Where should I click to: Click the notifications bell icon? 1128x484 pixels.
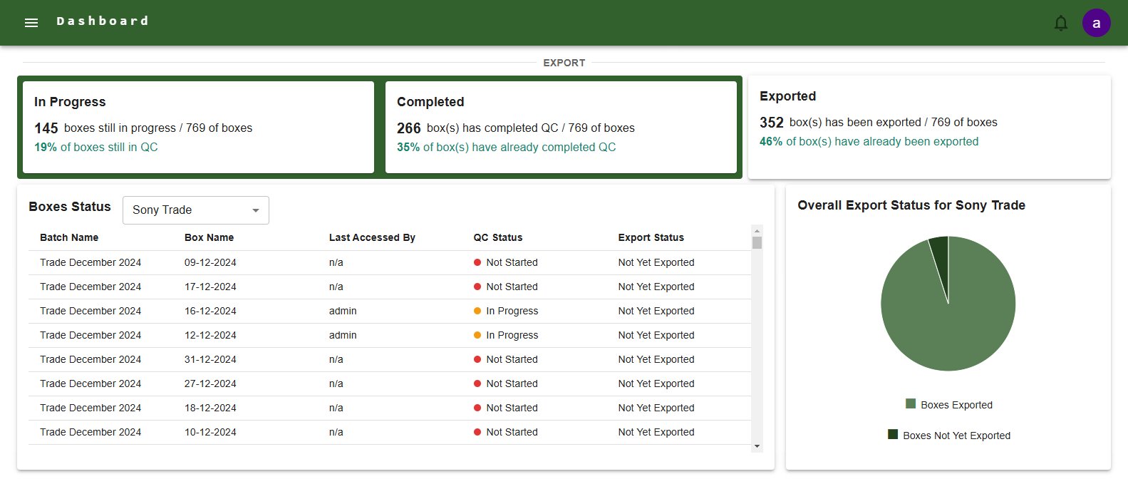pos(1060,23)
